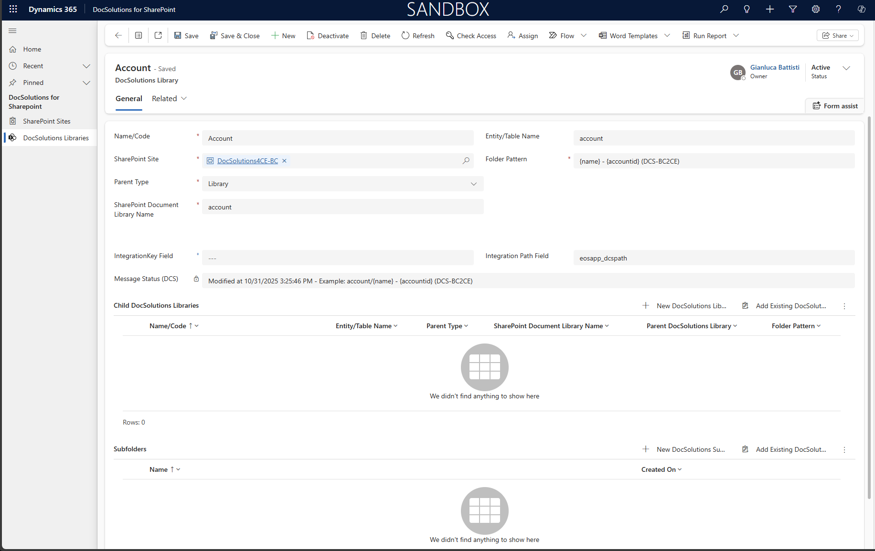Open the Related tab

169,98
